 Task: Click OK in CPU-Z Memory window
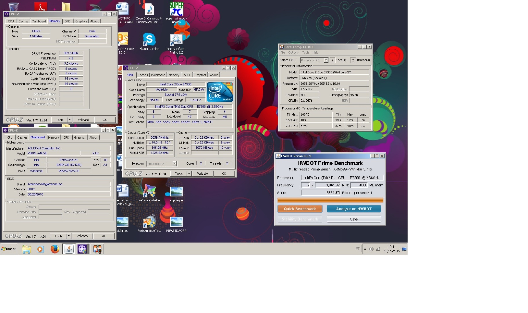click(x=105, y=120)
